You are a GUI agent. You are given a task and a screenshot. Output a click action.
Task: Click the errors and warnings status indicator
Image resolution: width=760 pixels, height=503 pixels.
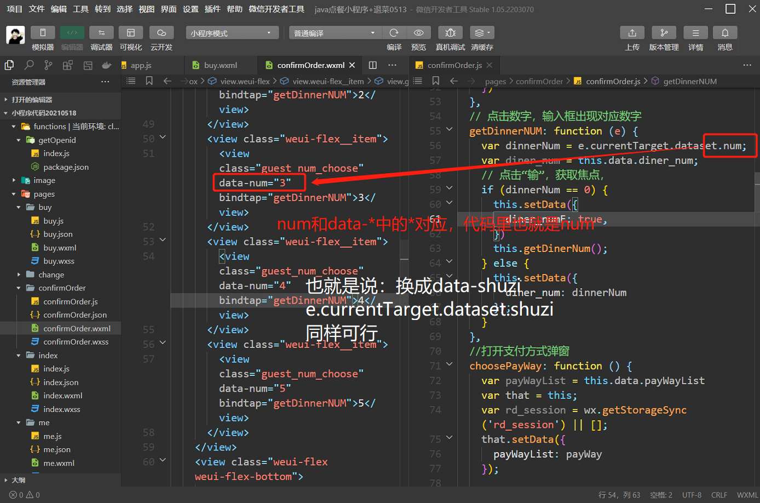(25, 495)
